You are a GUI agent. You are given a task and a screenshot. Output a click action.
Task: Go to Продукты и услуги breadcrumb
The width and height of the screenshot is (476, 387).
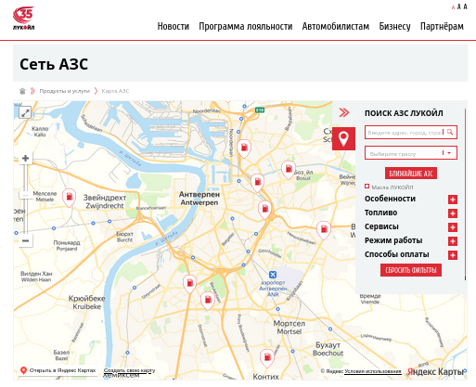(x=64, y=91)
